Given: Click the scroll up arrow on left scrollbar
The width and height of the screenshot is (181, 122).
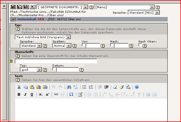Looking at the screenshot, I should 4,6.
